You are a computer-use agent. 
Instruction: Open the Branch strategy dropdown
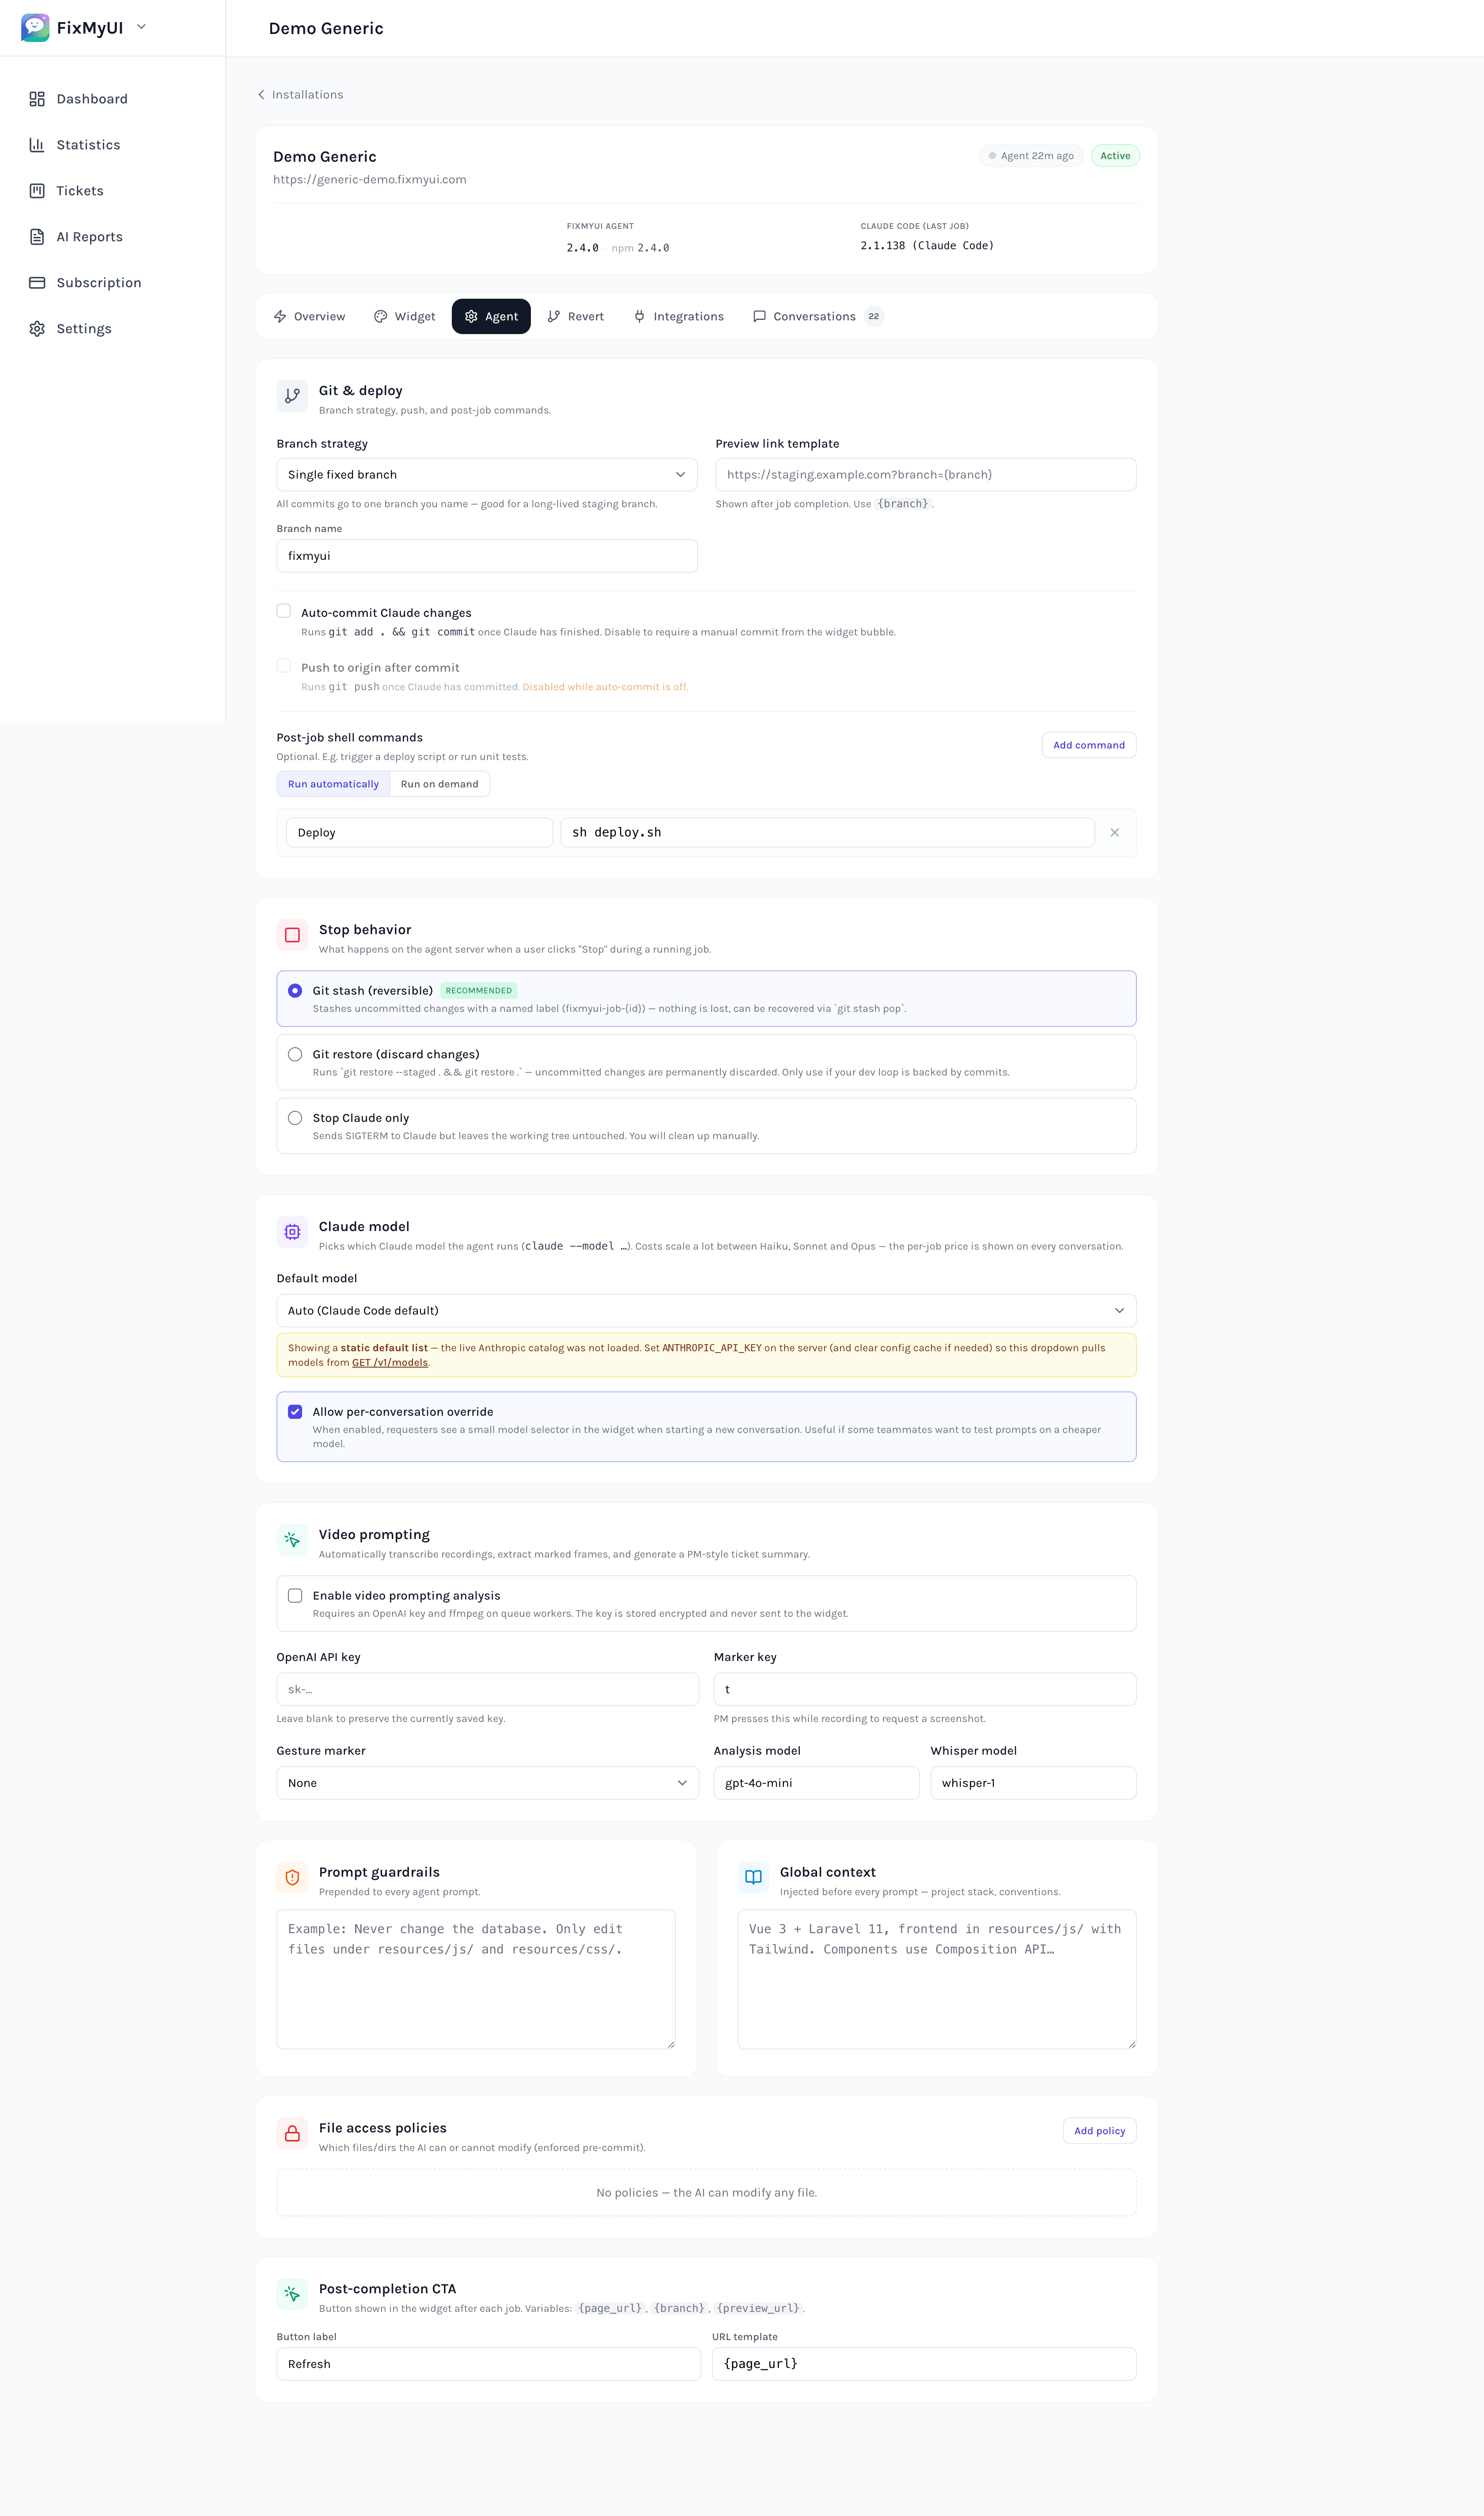(x=487, y=475)
